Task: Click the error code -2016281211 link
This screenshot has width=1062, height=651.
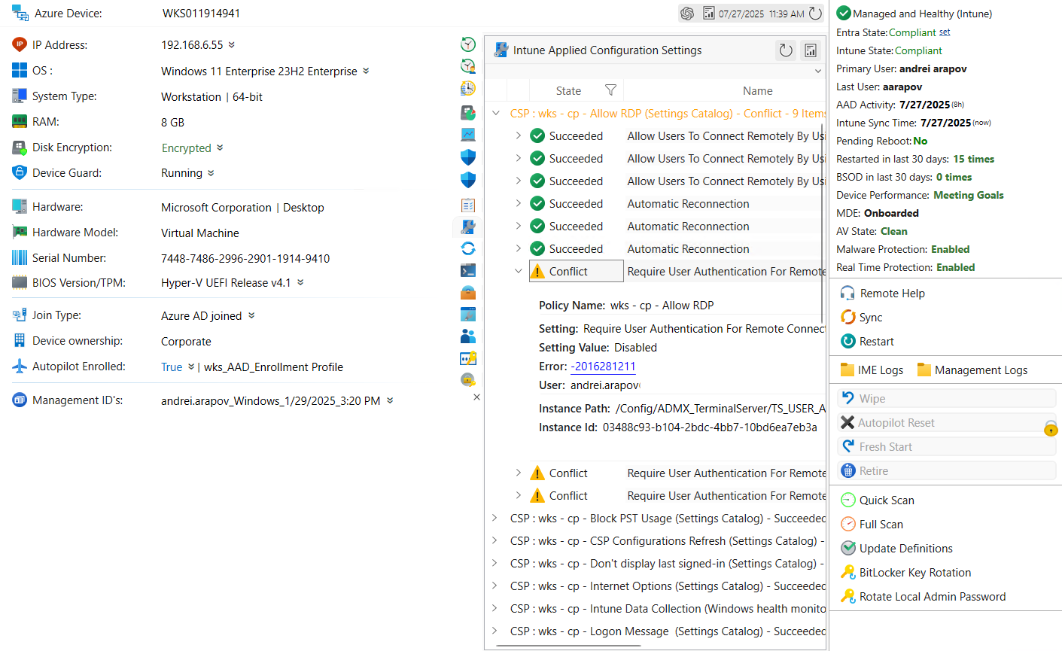Action: pyautogui.click(x=604, y=367)
